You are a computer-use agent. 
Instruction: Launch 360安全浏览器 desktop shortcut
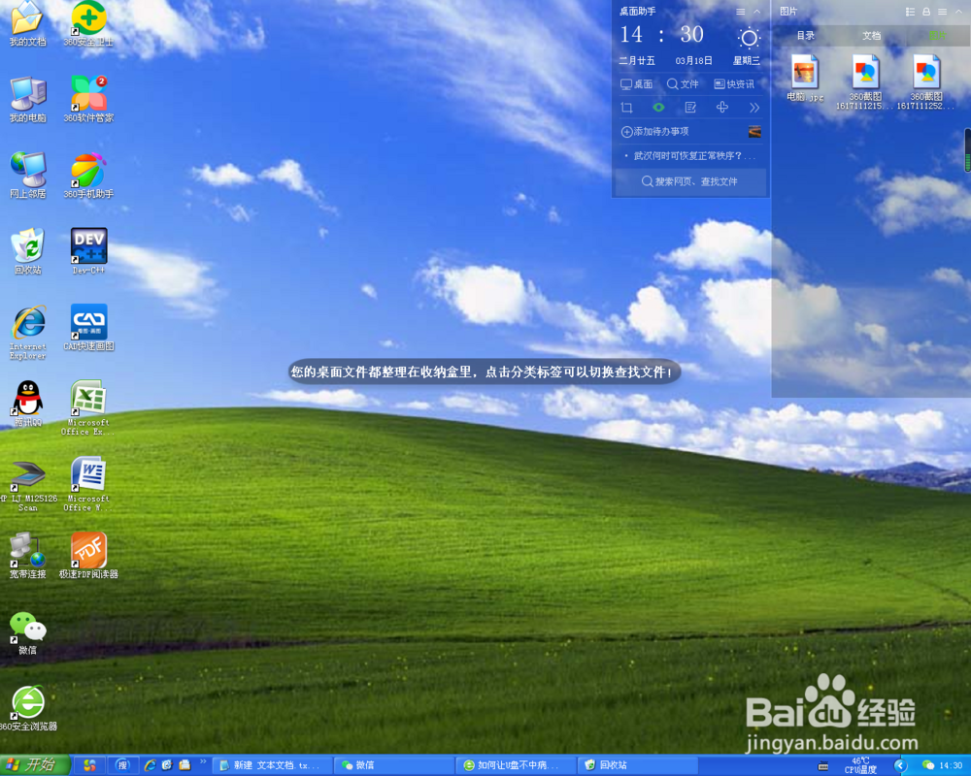coord(27,708)
